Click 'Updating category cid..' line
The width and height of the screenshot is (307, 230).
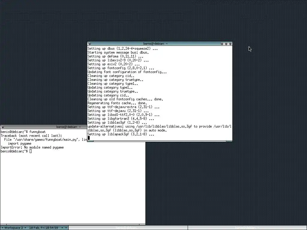pos(108,95)
